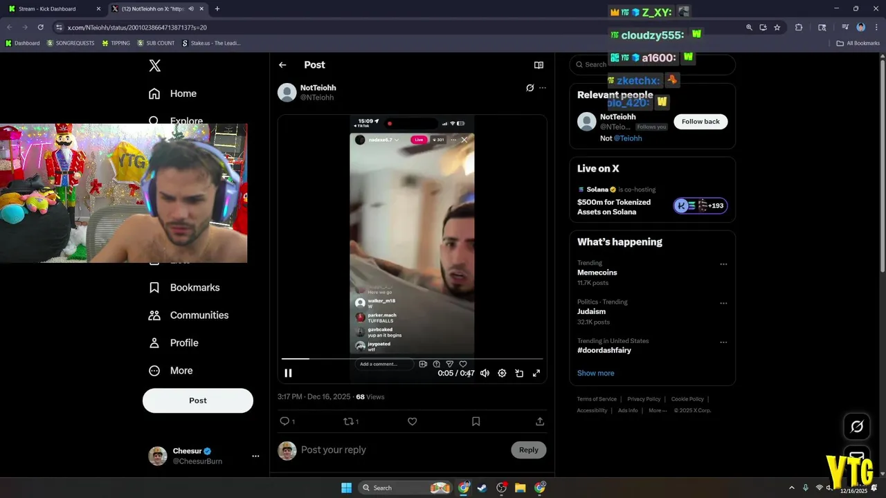This screenshot has width=886, height=498.
Task: Click Show more under What's happening
Action: 596,373
